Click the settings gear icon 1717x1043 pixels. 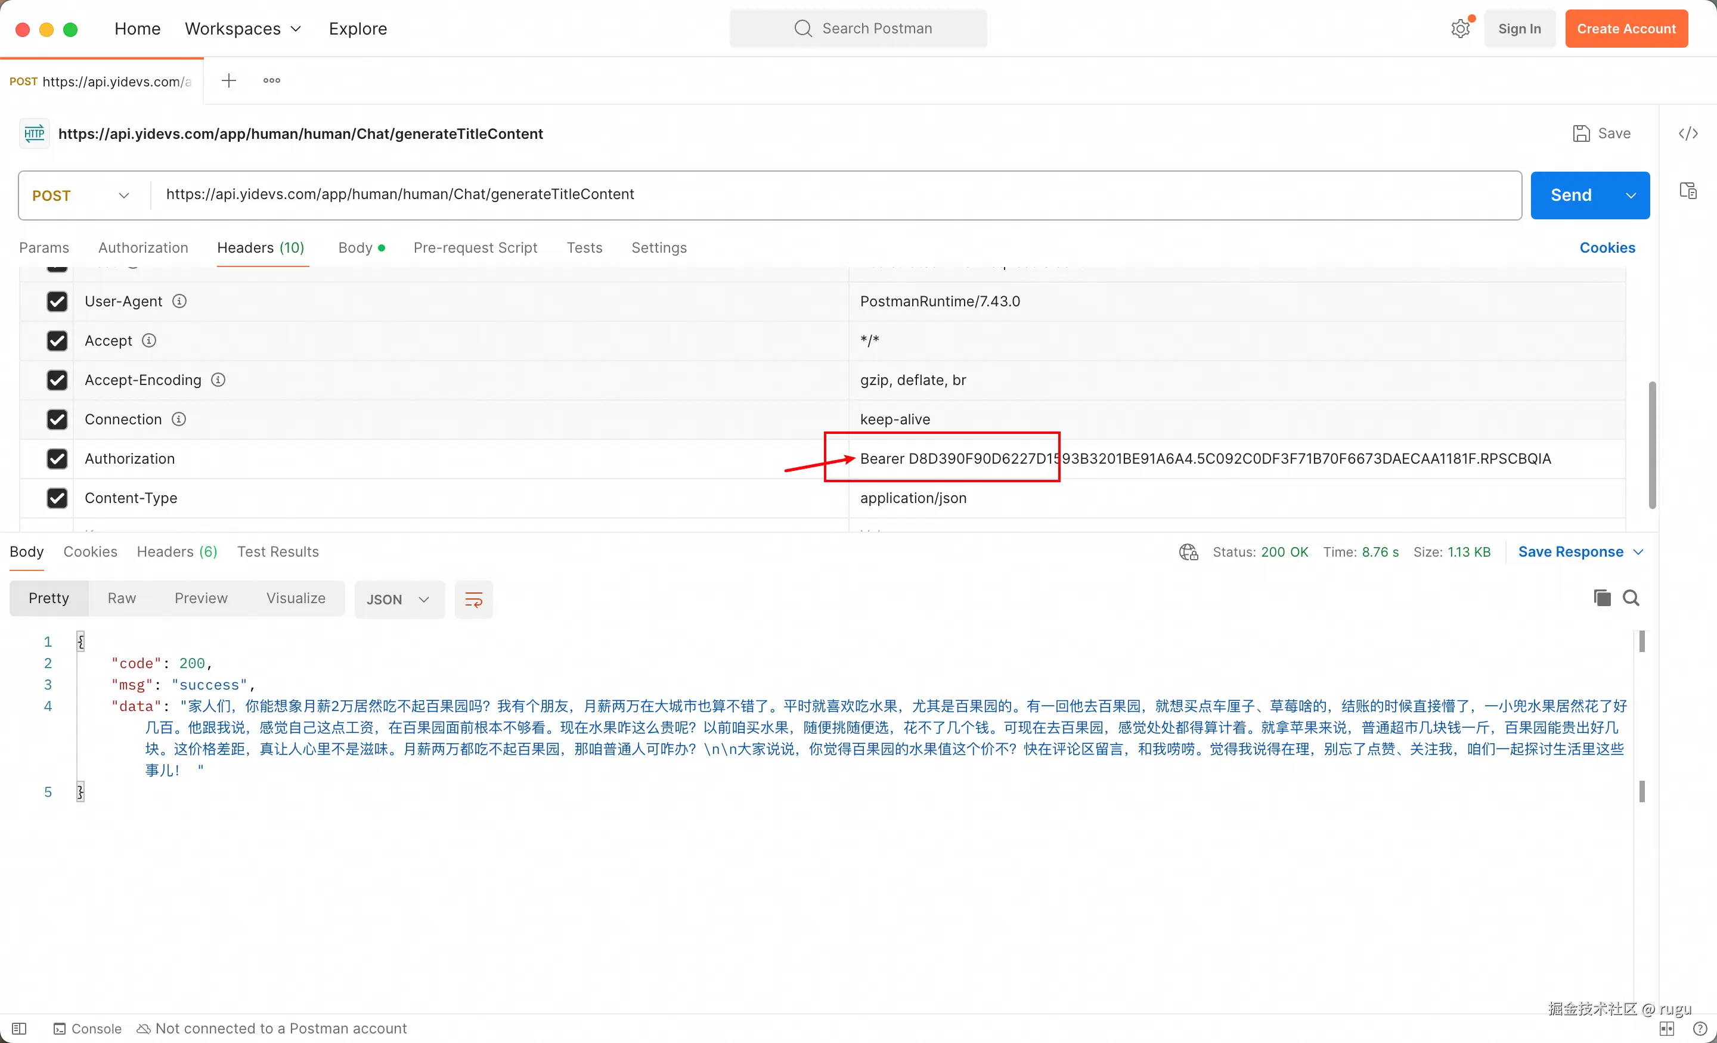tap(1460, 29)
